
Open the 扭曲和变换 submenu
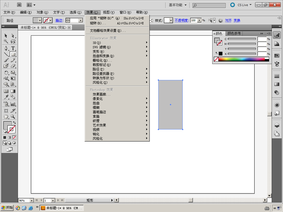click(x=117, y=56)
